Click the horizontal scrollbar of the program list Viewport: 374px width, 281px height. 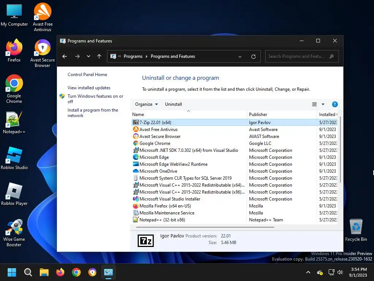205,227
